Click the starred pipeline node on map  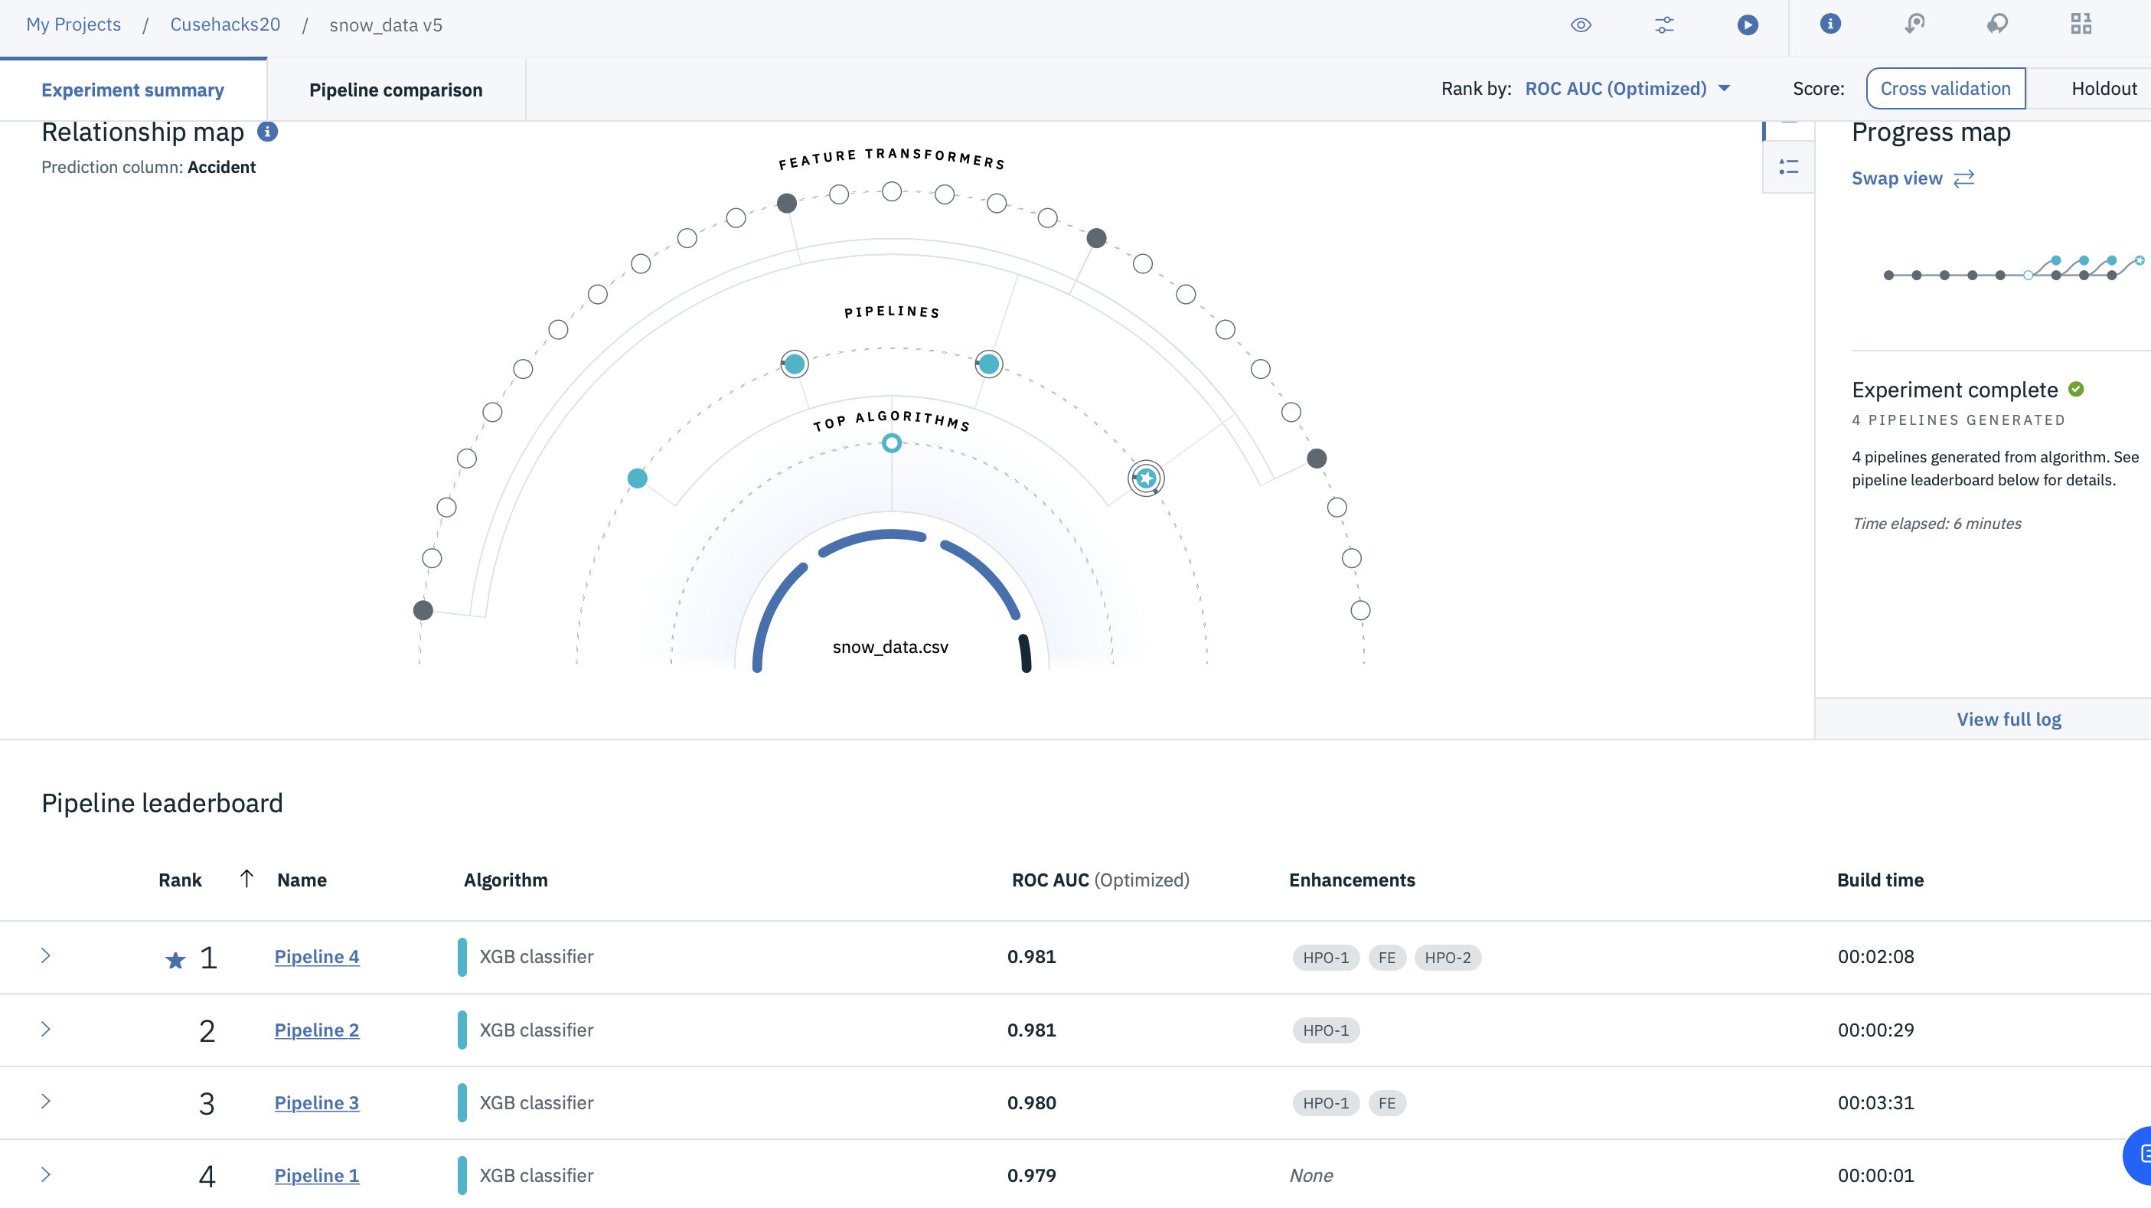click(x=1146, y=478)
